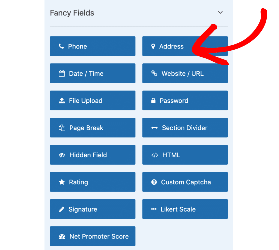
Task: Collapse the Fancy Fields section
Action: (220, 12)
